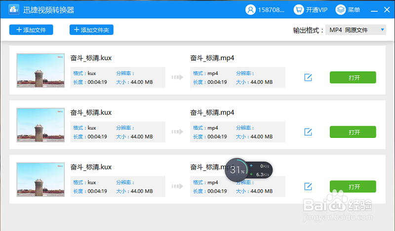The image size is (395, 231).
Task: Minimize the converter window
Action: (374, 10)
